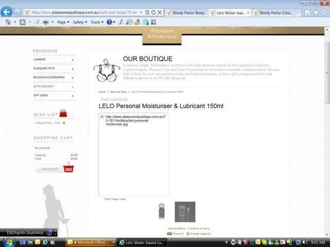Click the Internet Explorer quick launch icon
330x247 pixels.
pos(45,242)
